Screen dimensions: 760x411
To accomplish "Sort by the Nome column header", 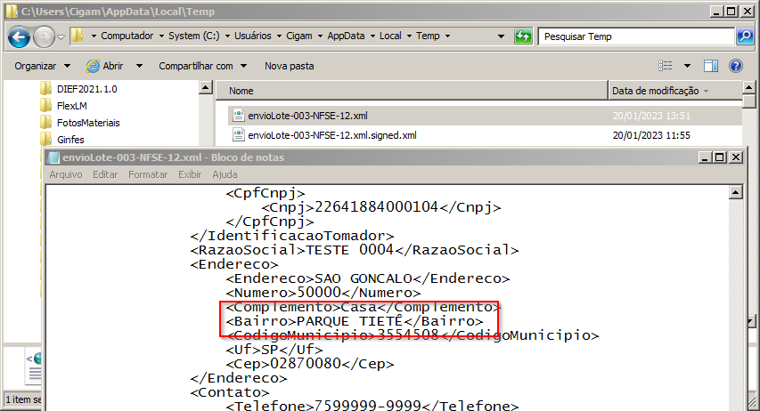I will coord(412,91).
